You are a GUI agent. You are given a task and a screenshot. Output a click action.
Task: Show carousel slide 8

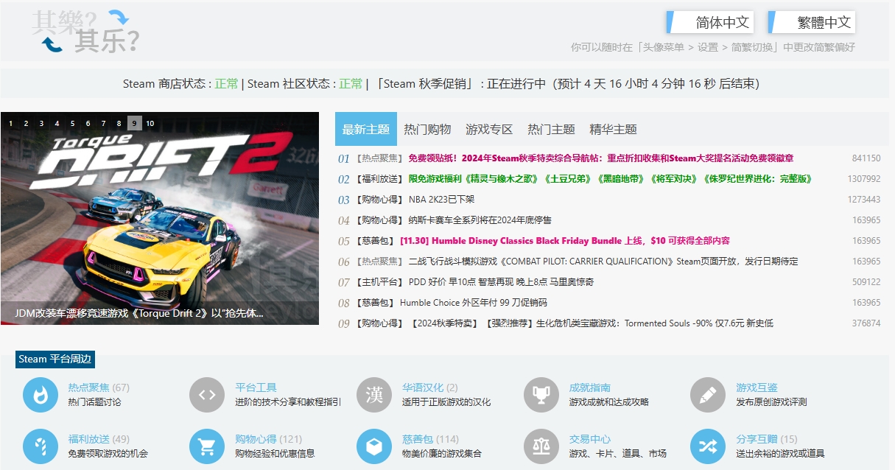pyautogui.click(x=119, y=123)
